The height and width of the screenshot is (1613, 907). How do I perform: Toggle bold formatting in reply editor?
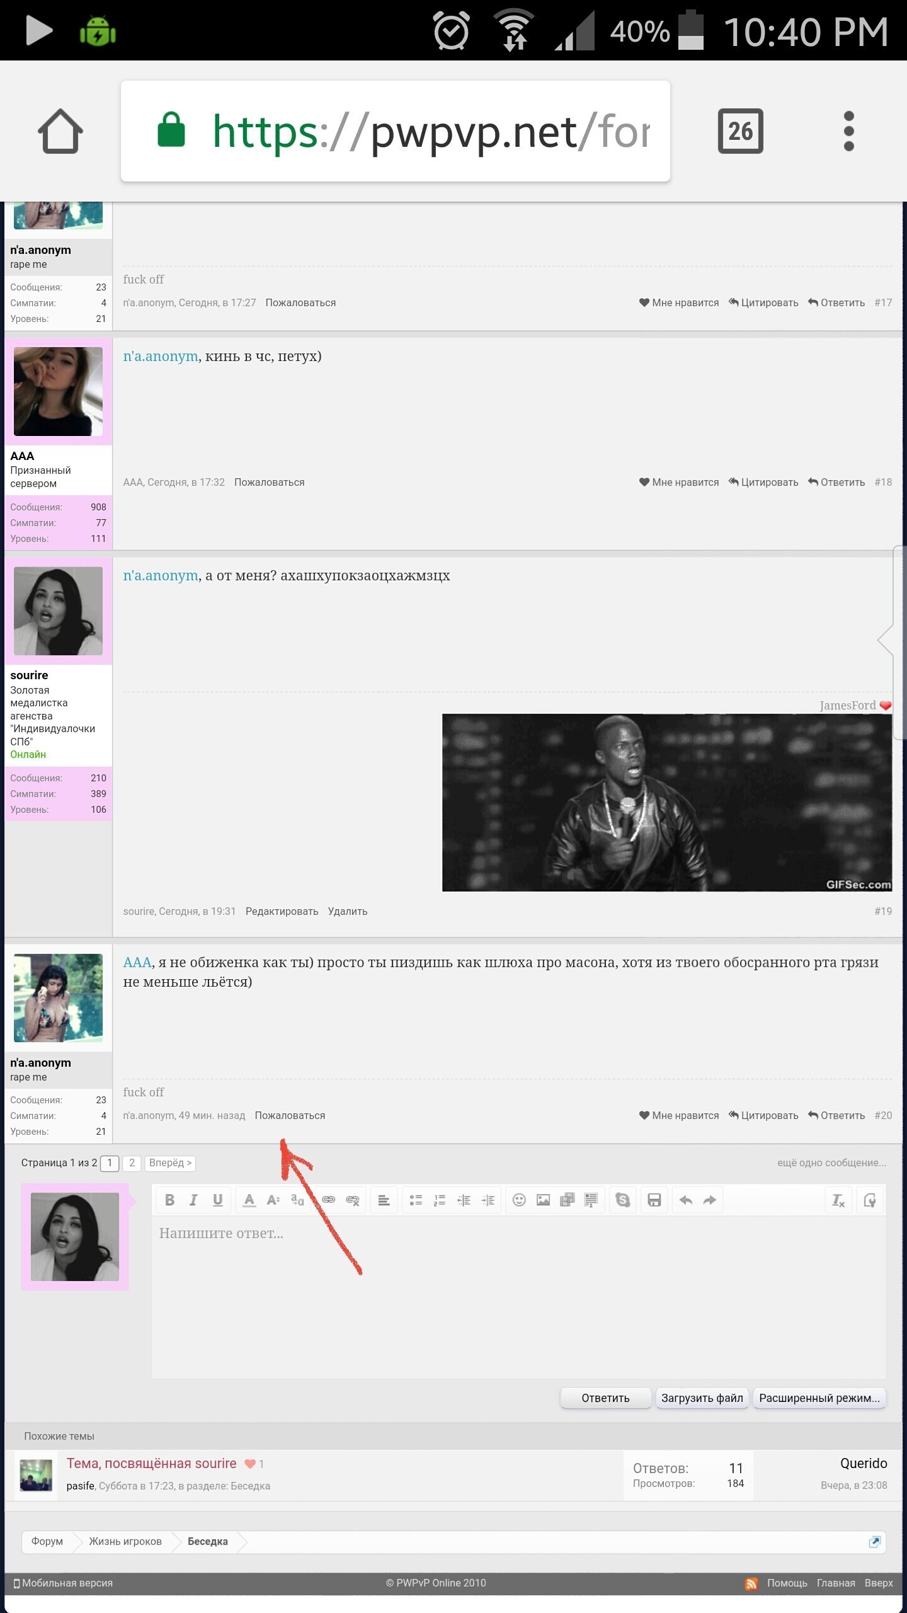[169, 1200]
